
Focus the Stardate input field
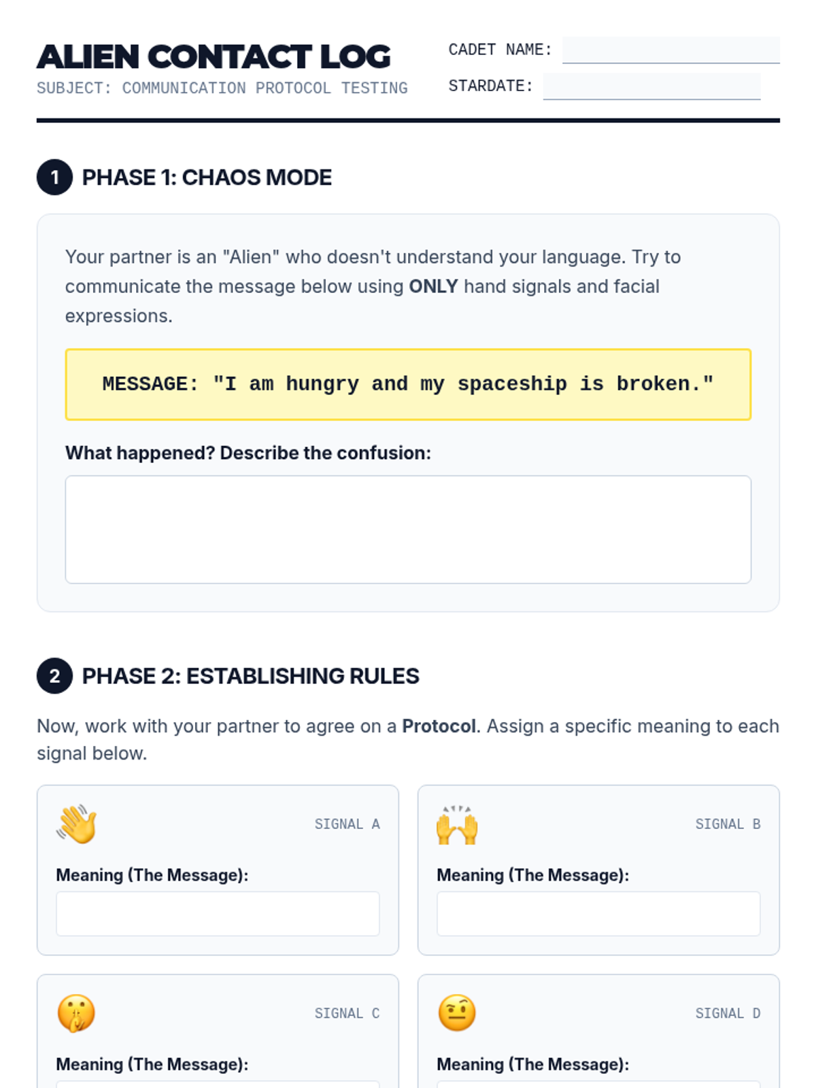(x=651, y=86)
